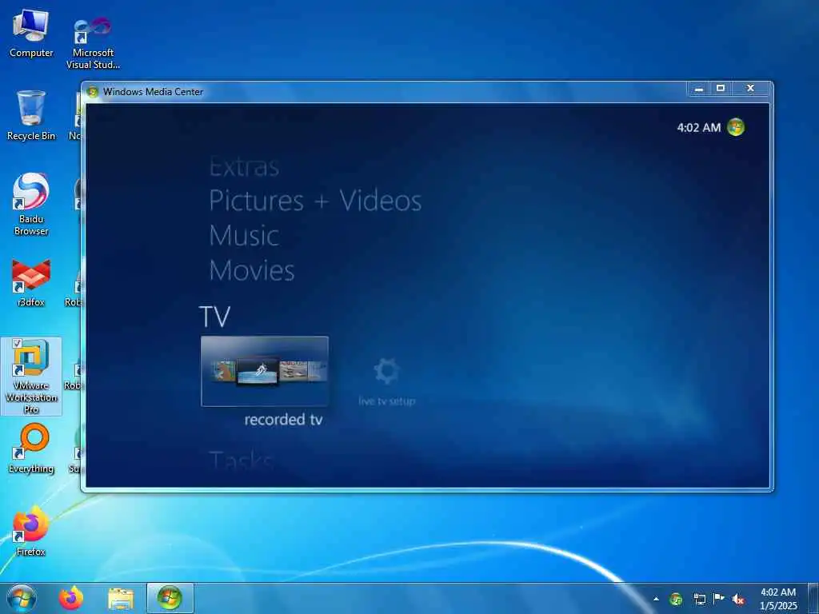The image size is (819, 614).
Task: Click the 4:02 AM time in Media Center
Action: click(x=698, y=127)
